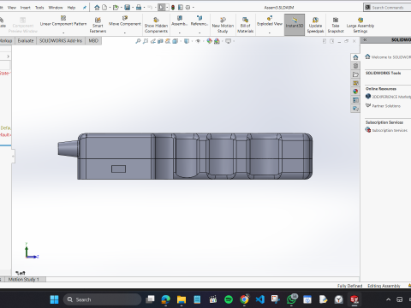Open Appearances tab in task pane
Screen dimensions: 411x308
355,92
